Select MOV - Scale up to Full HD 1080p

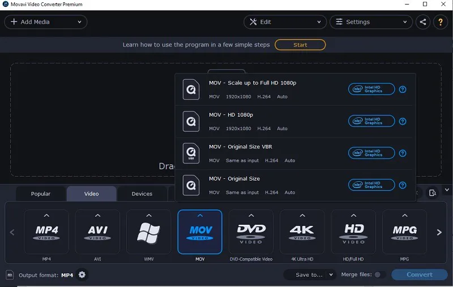coord(295,89)
